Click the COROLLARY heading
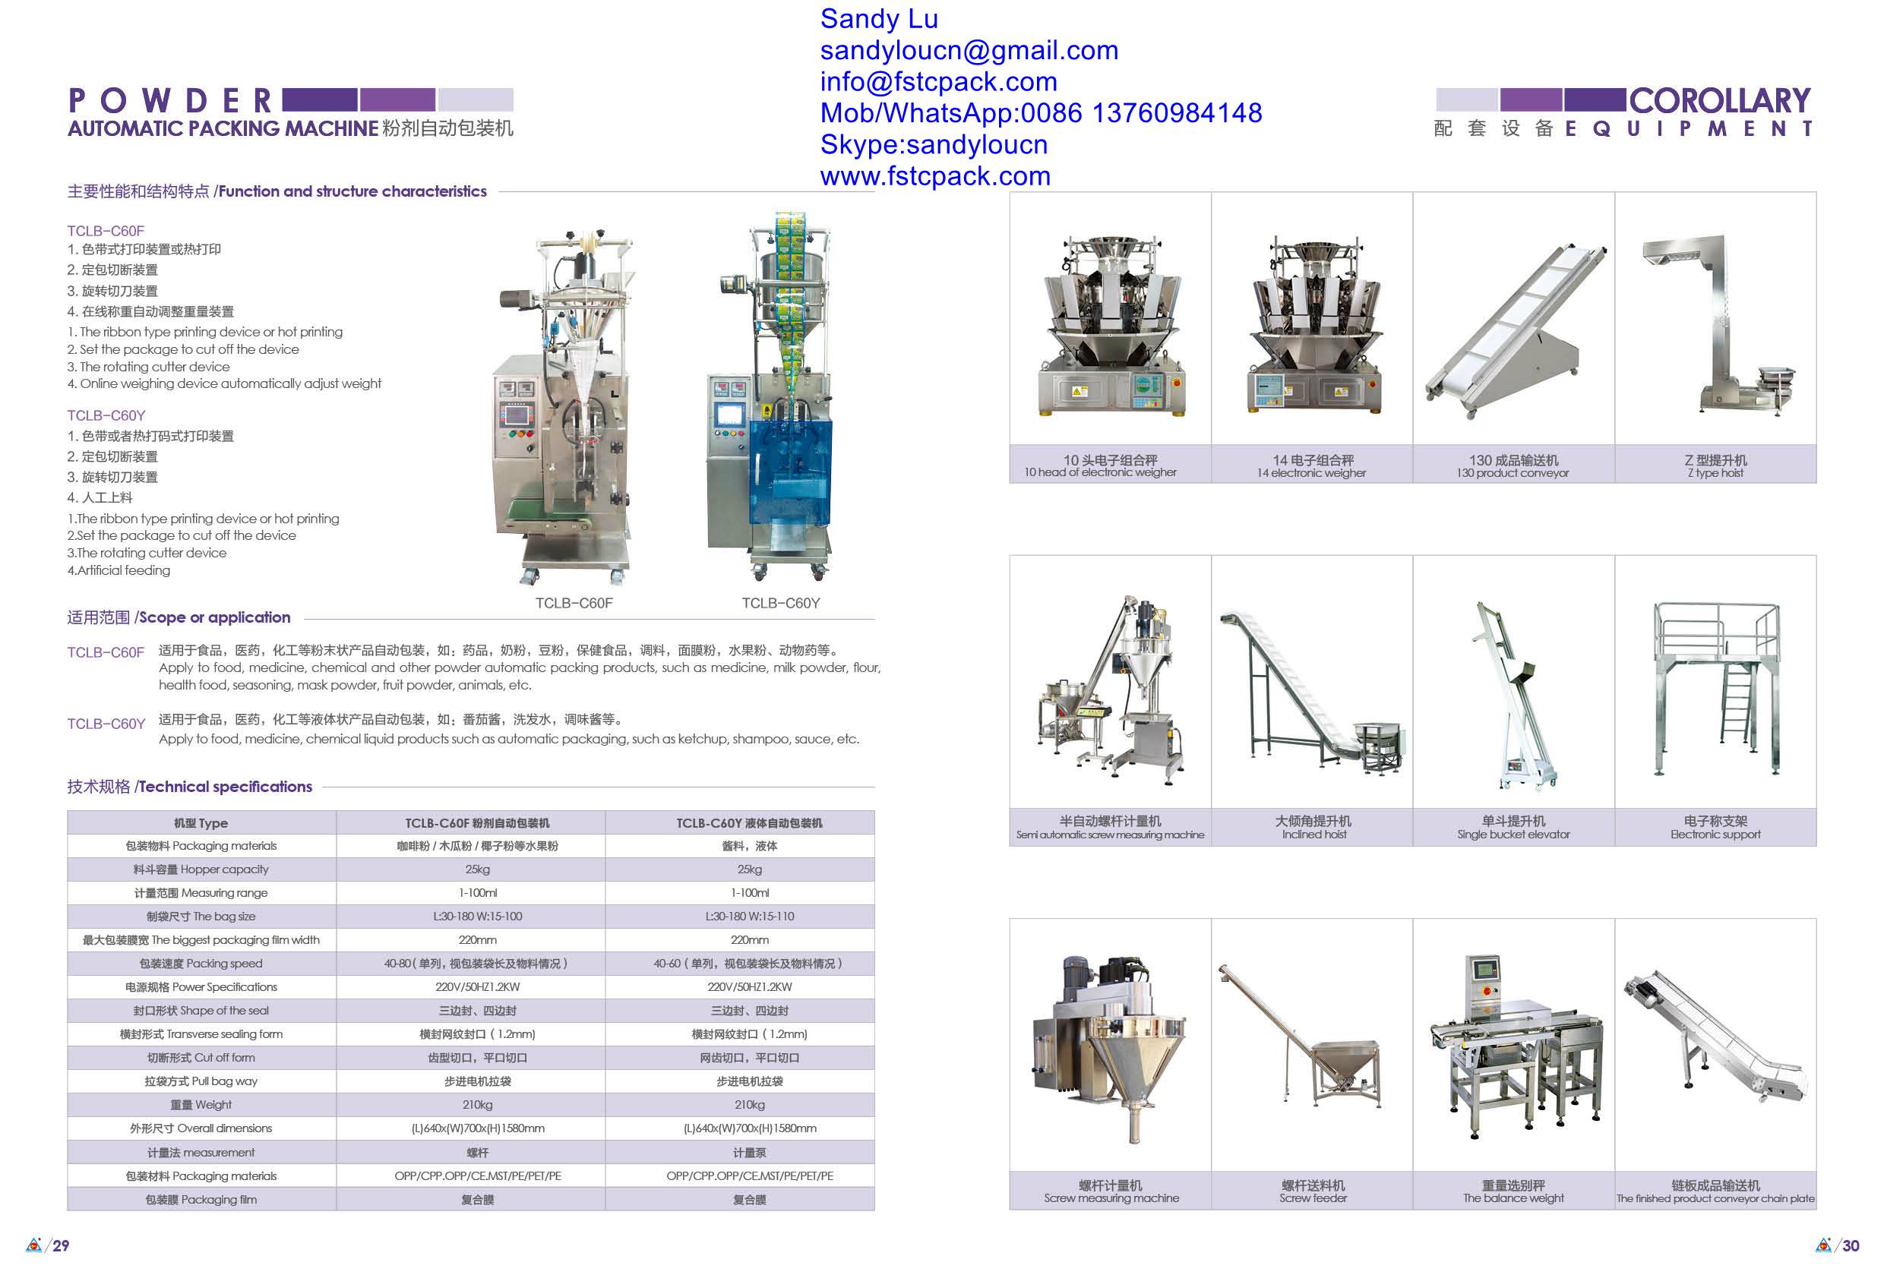This screenshot has width=1884, height=1278. 1720,100
